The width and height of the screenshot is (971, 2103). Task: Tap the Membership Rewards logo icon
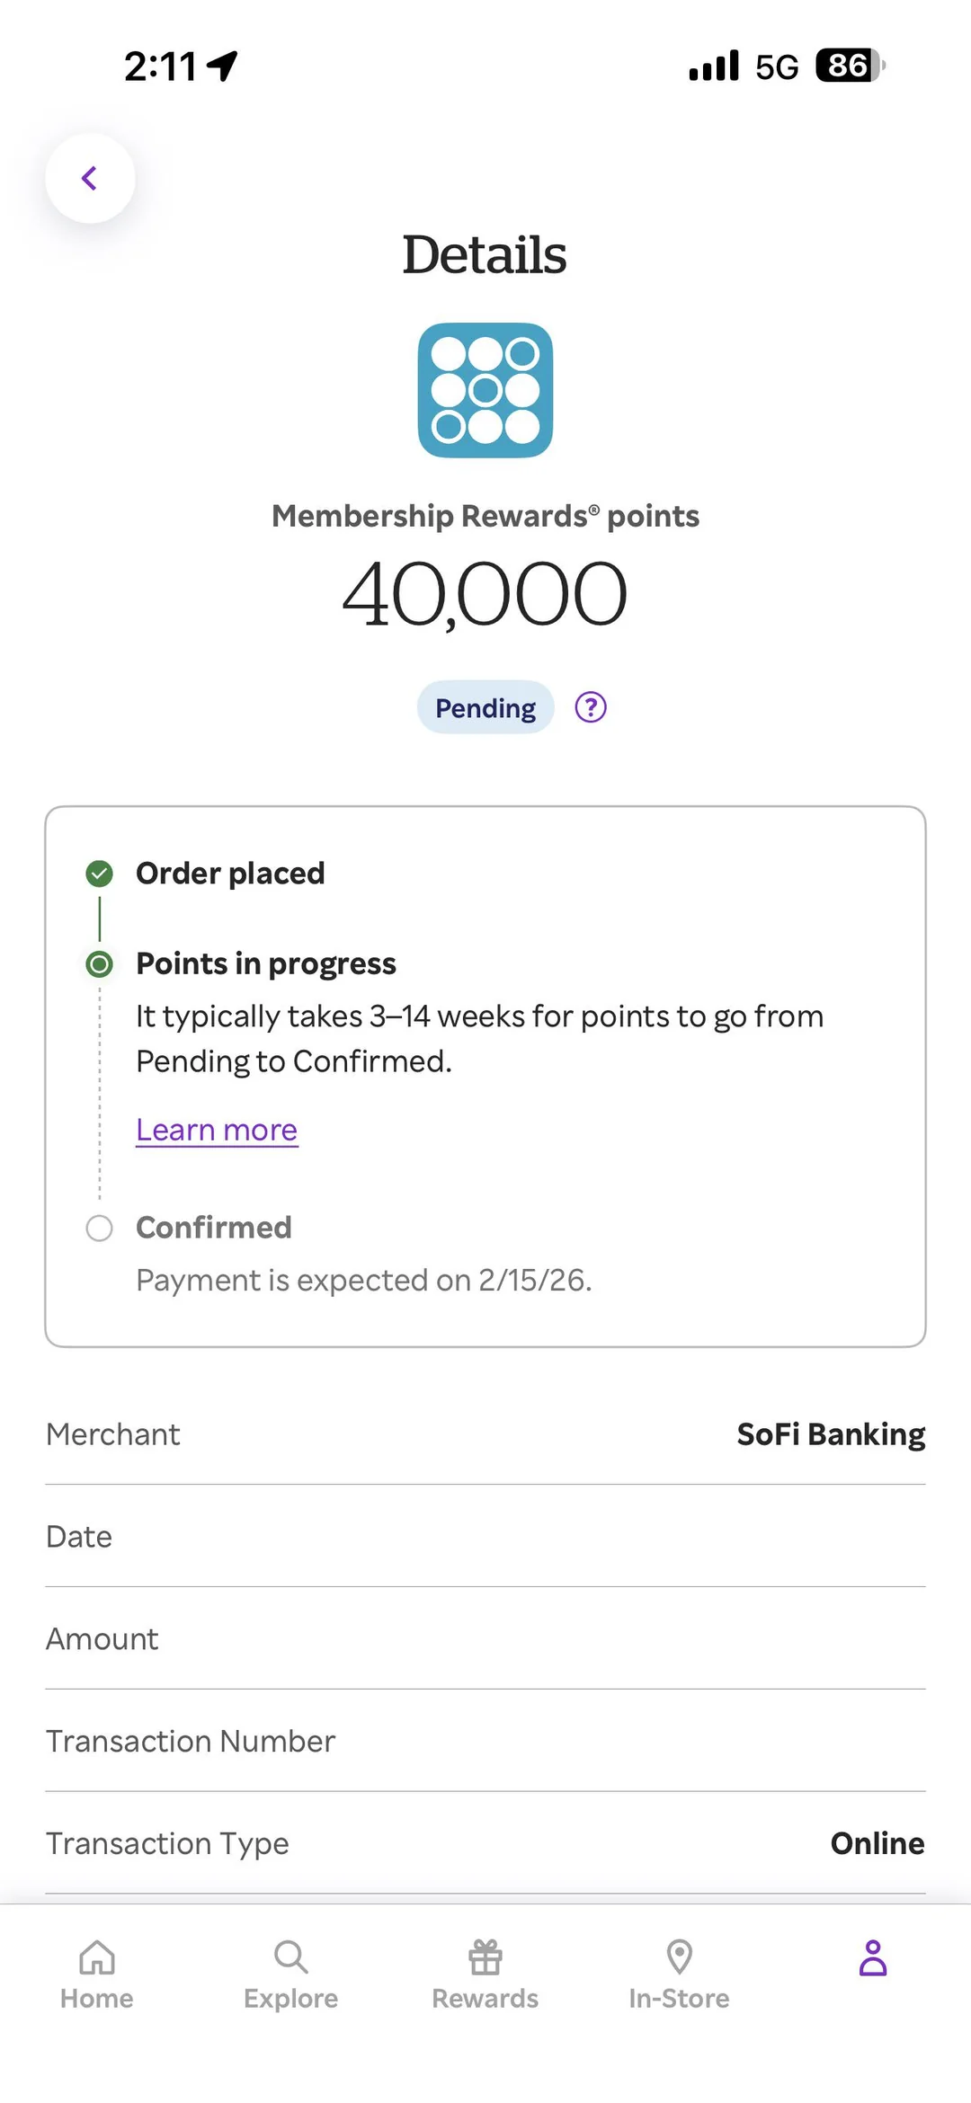click(x=485, y=390)
